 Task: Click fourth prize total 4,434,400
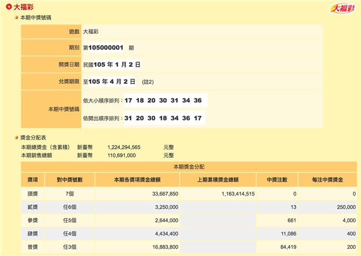(167, 234)
